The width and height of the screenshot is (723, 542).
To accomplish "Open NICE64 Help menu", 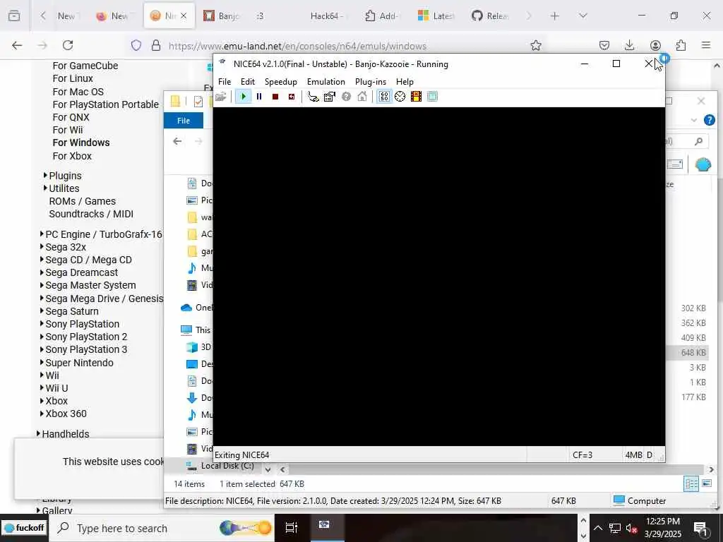I will coord(405,82).
